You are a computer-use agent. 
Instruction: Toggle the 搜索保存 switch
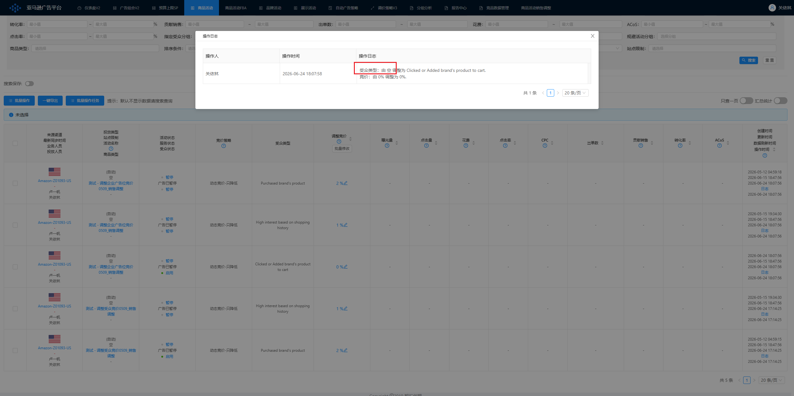pyautogui.click(x=29, y=84)
